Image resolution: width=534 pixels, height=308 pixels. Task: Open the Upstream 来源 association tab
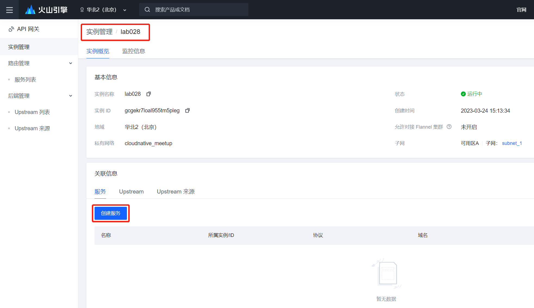pyautogui.click(x=176, y=192)
